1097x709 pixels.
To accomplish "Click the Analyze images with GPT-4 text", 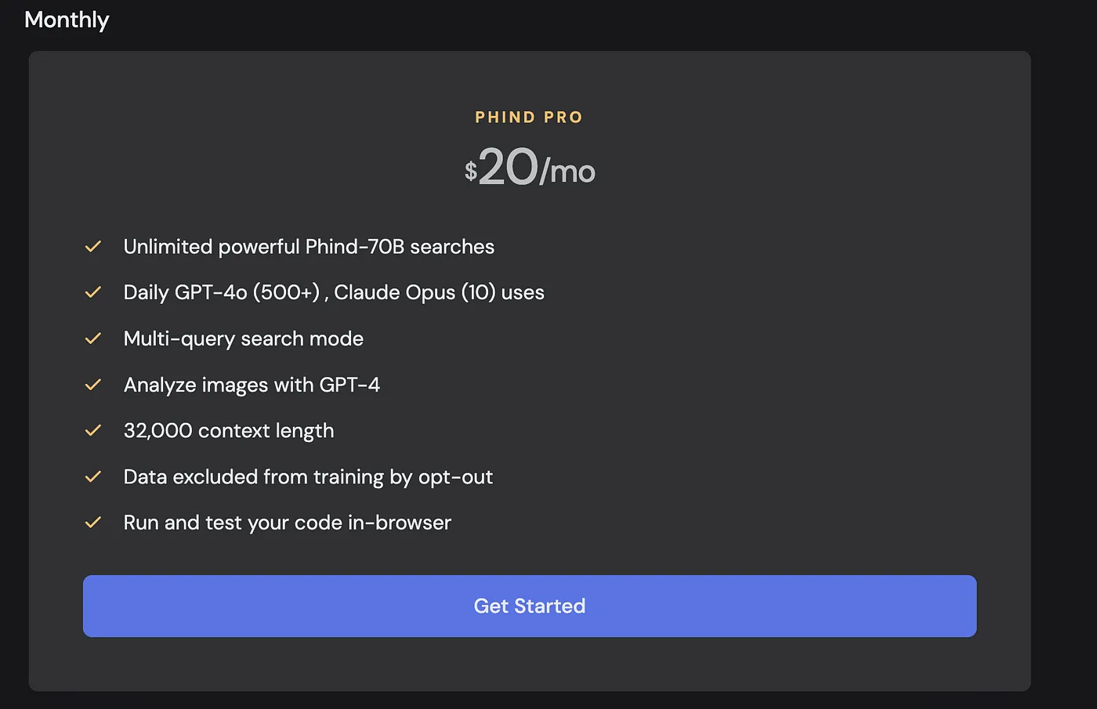I will [252, 385].
